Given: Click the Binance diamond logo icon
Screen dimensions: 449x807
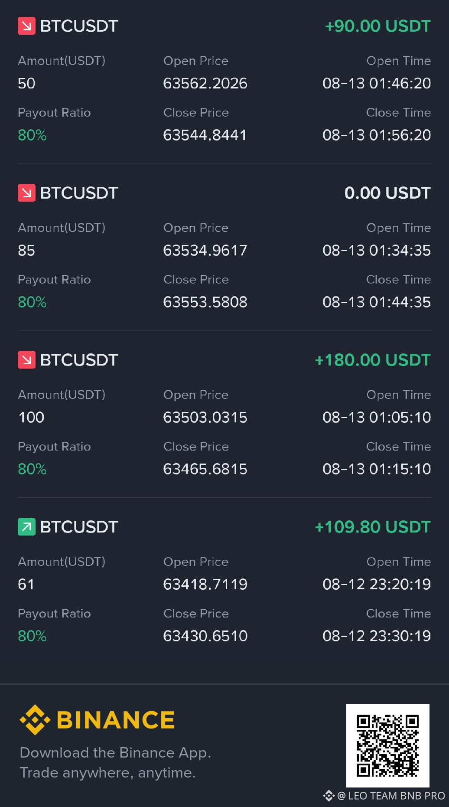Looking at the screenshot, I should click(35, 720).
